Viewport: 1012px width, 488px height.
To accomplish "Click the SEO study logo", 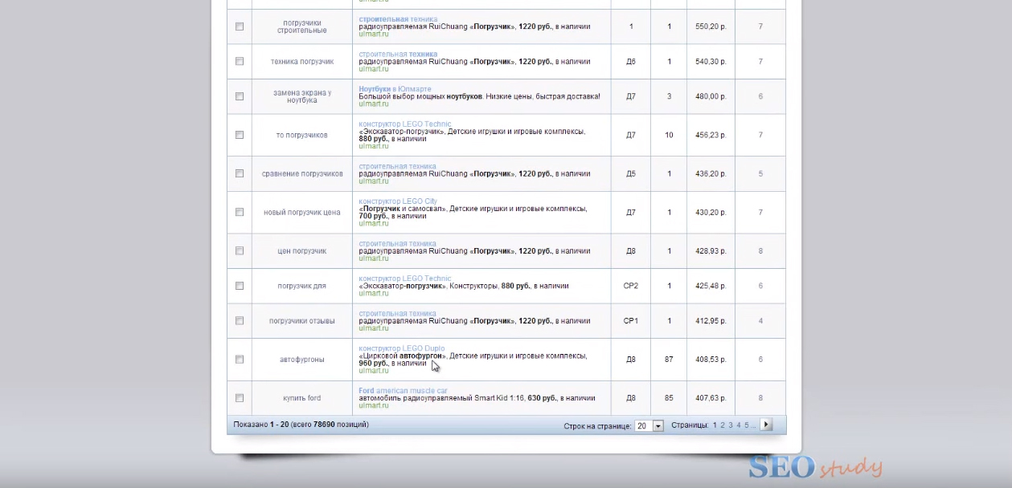I will click(x=815, y=467).
